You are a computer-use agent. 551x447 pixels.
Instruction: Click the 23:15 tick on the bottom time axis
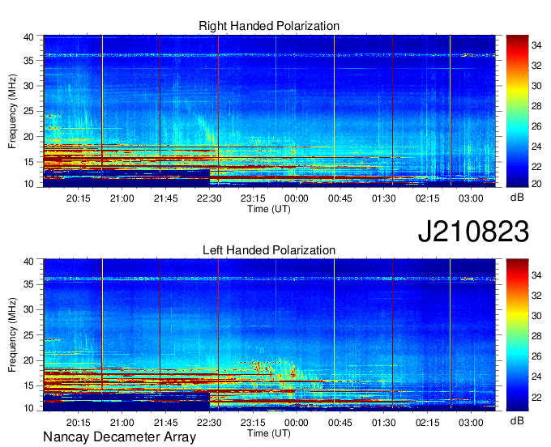pyautogui.click(x=253, y=423)
